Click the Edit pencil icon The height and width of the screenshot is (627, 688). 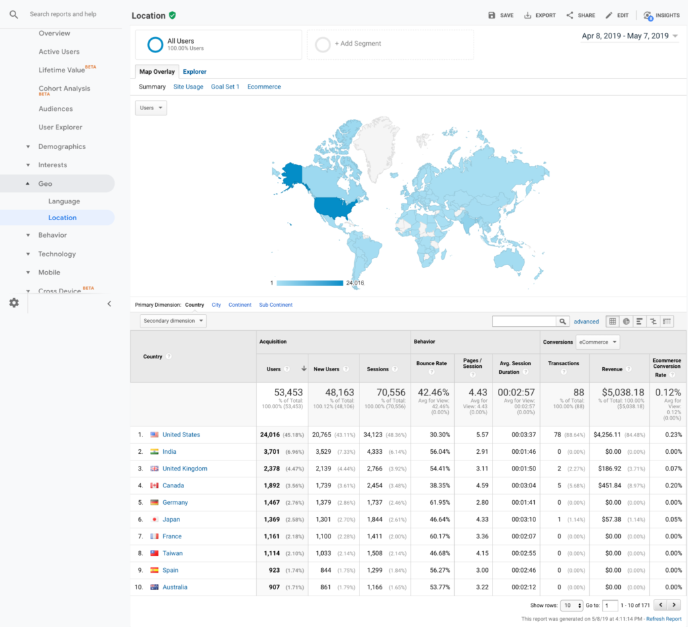click(x=609, y=15)
